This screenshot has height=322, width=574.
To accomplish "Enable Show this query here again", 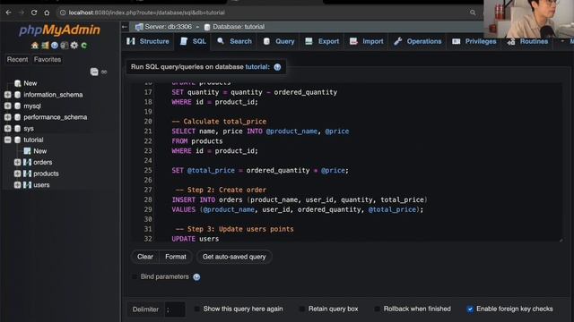I will [197, 309].
